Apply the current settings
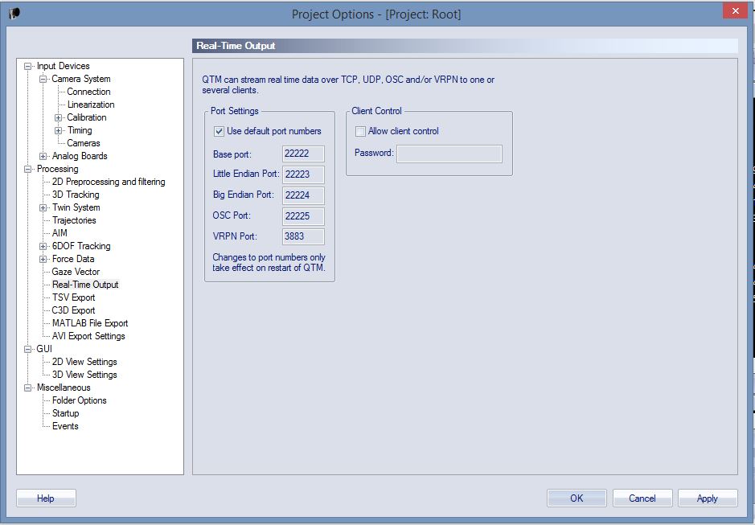Screen dimensions: 755x525 pos(708,498)
